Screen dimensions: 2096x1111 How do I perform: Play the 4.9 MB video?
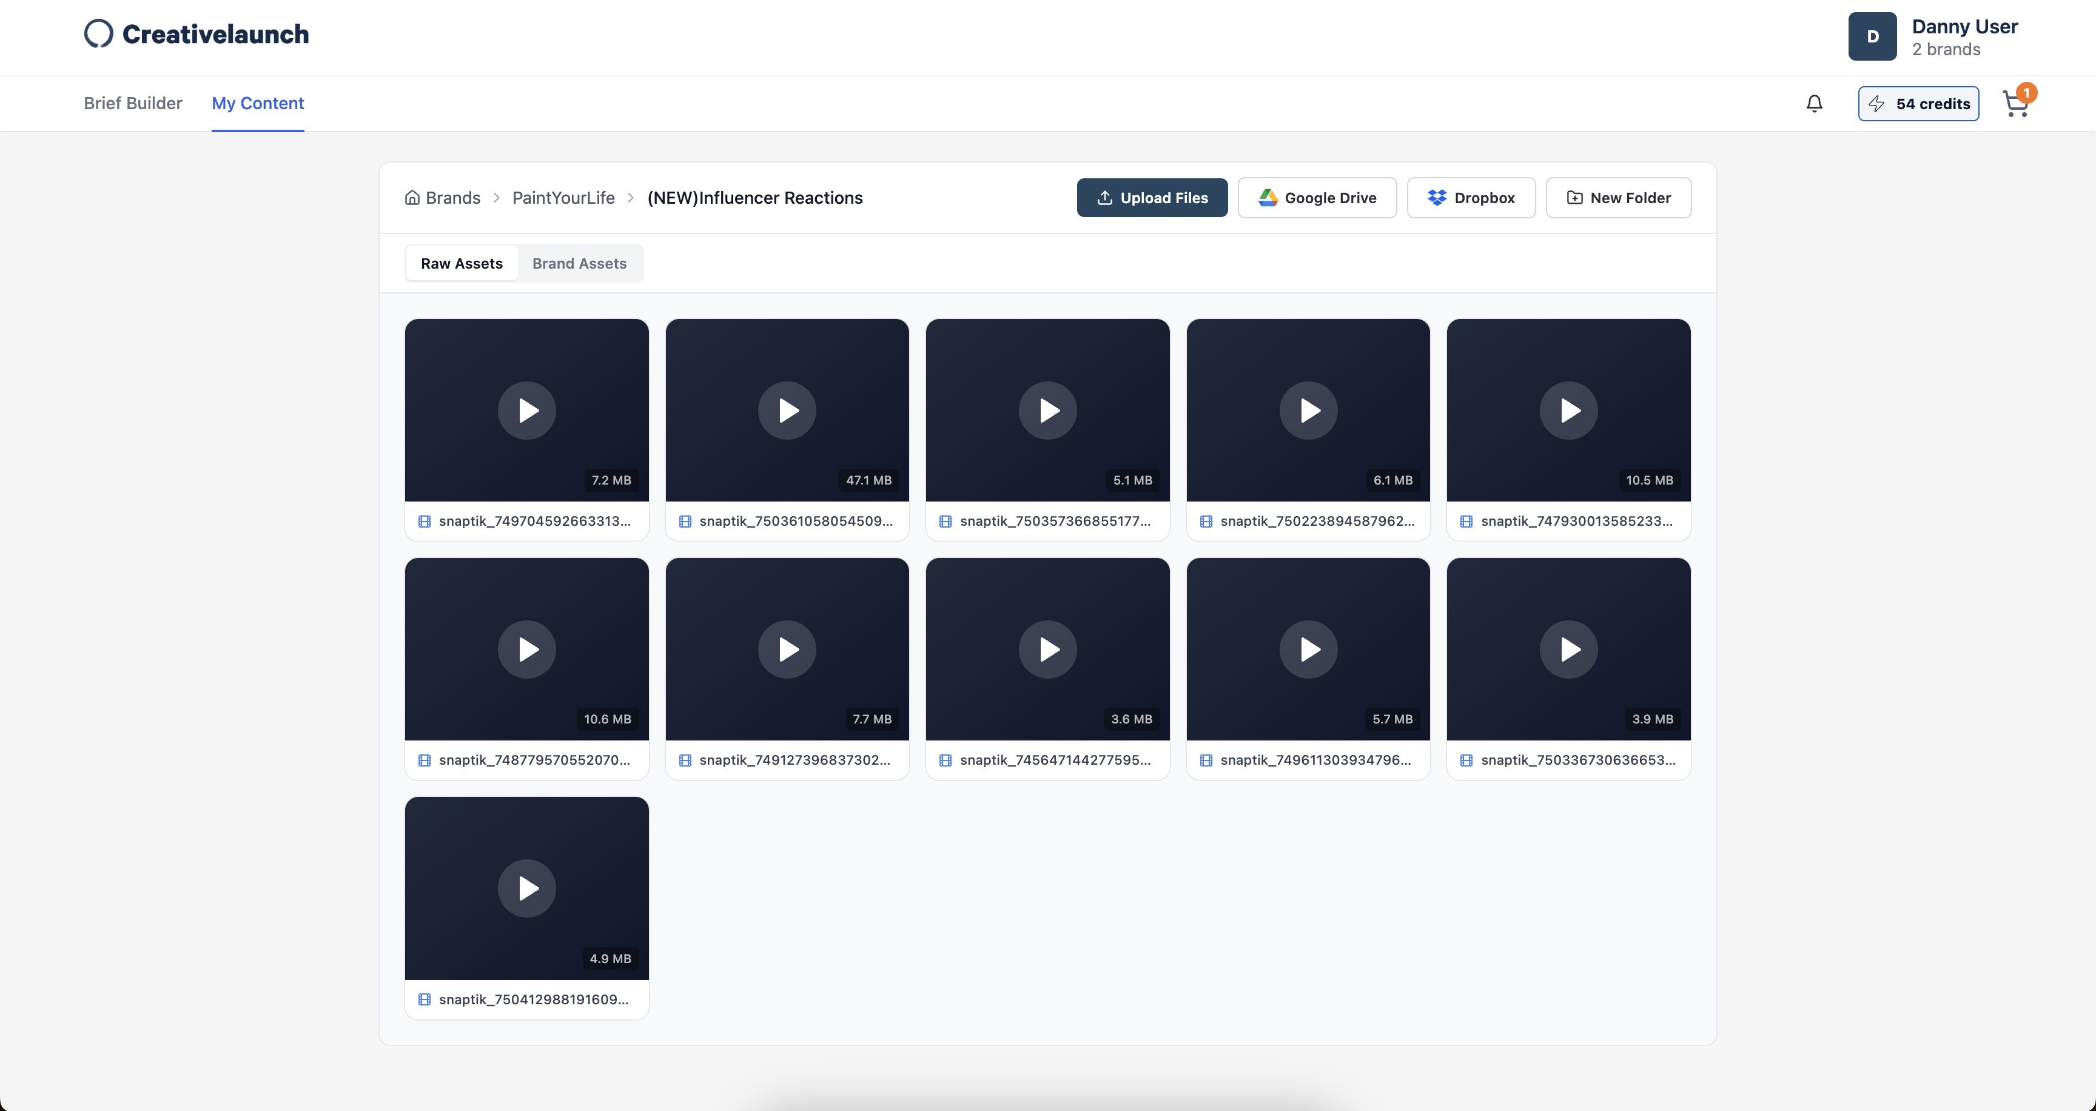point(526,888)
